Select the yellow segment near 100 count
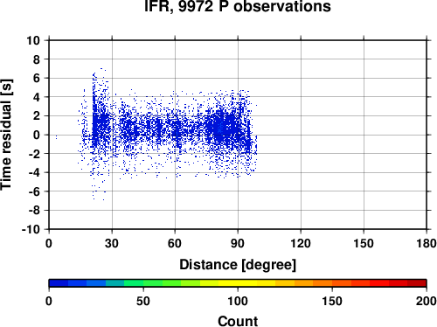The image size is (437, 327). point(238,283)
